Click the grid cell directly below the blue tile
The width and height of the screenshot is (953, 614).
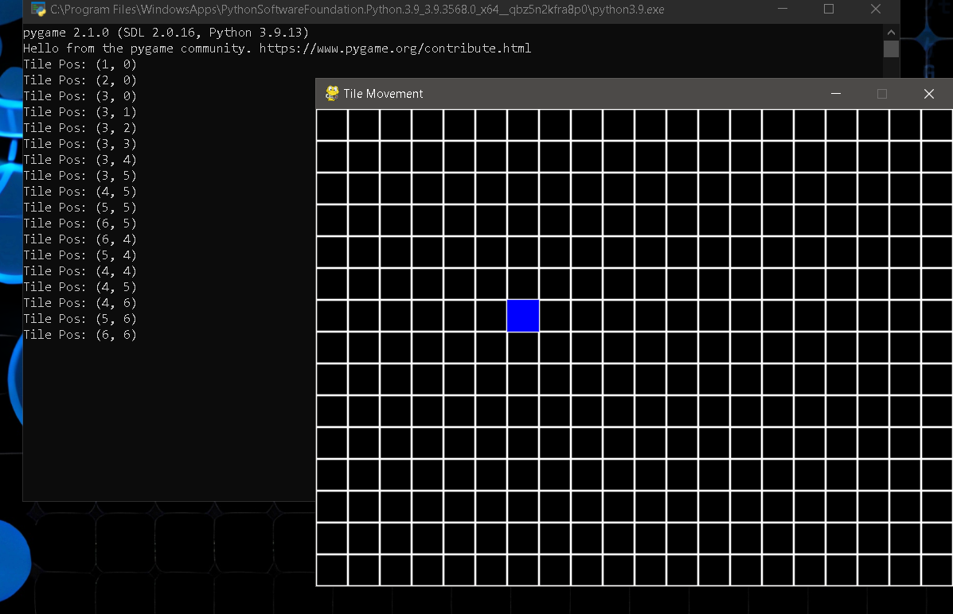[x=523, y=348]
